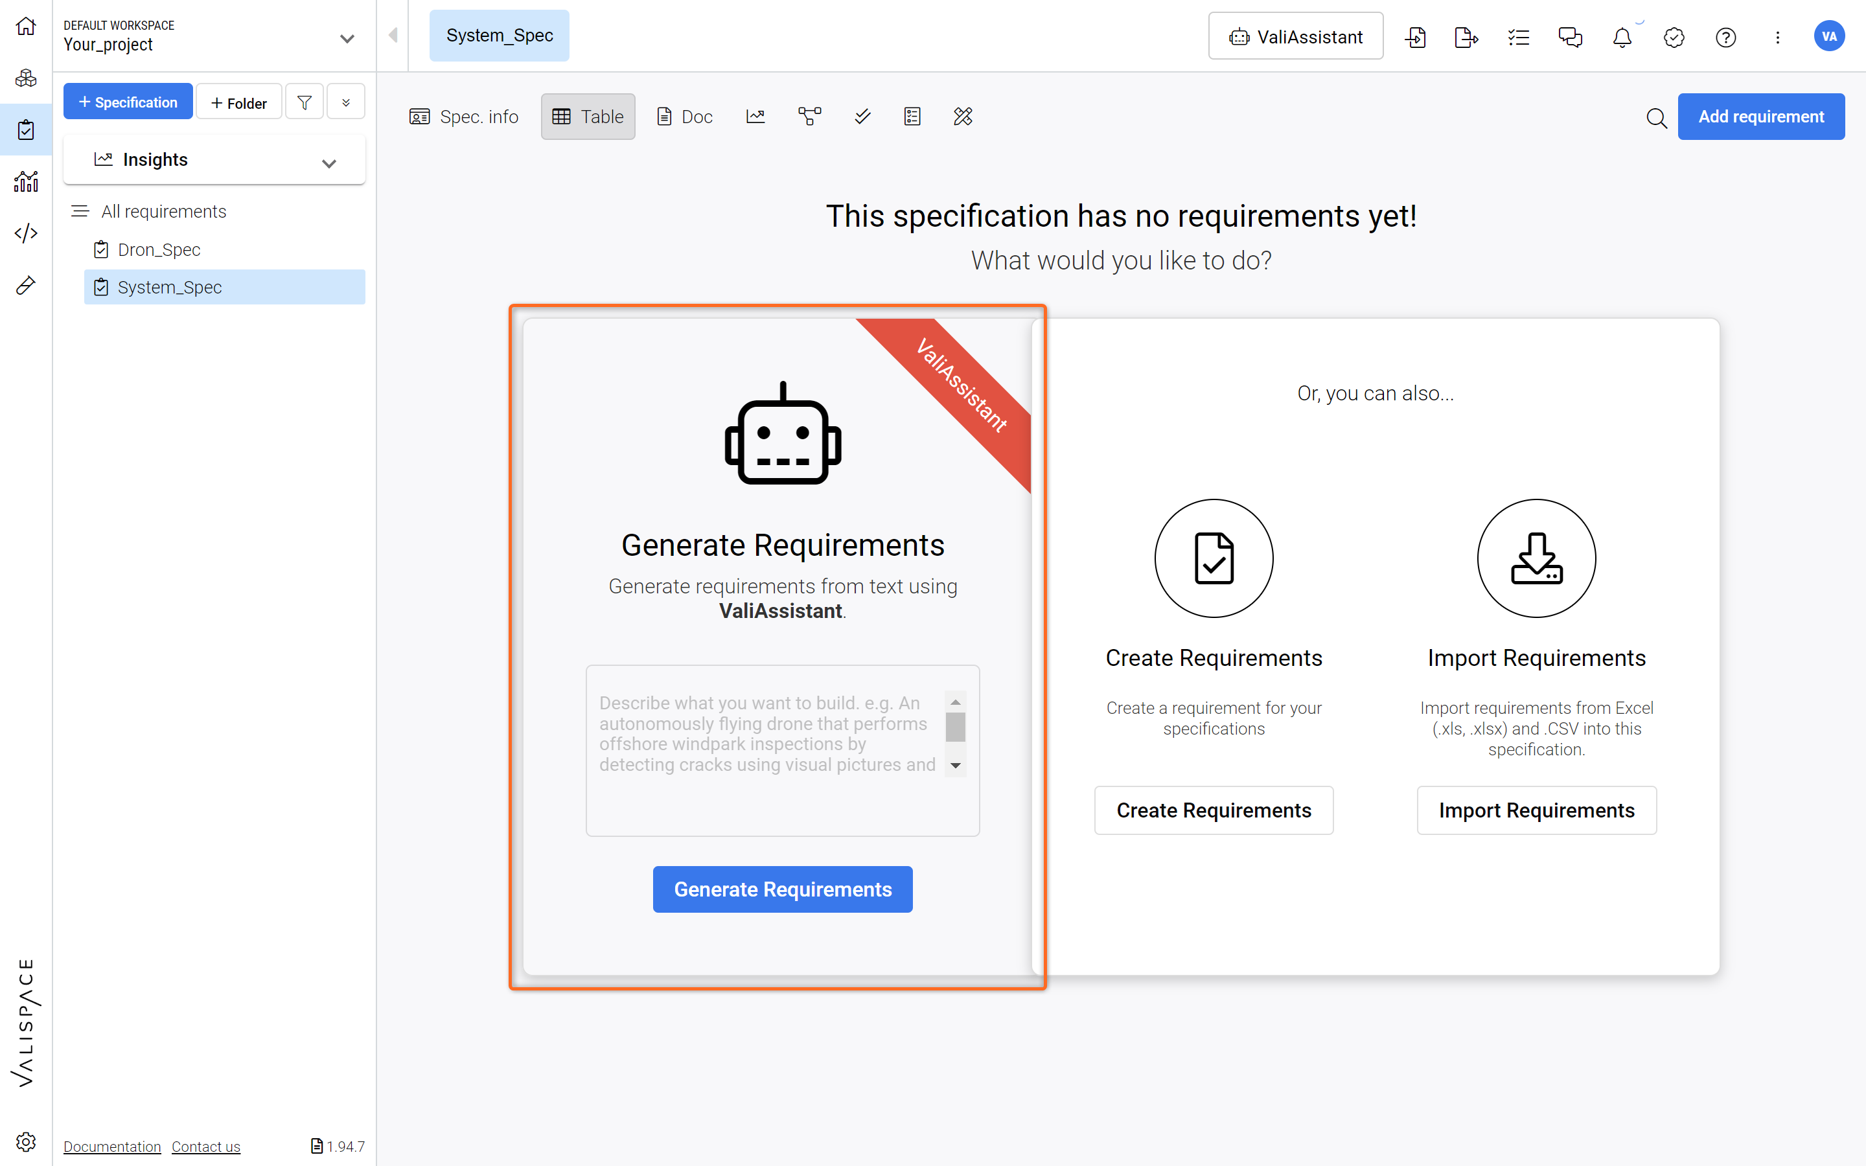Open the scripting code icon in sidebar
Viewport: 1866px width, 1166px height.
tap(25, 233)
